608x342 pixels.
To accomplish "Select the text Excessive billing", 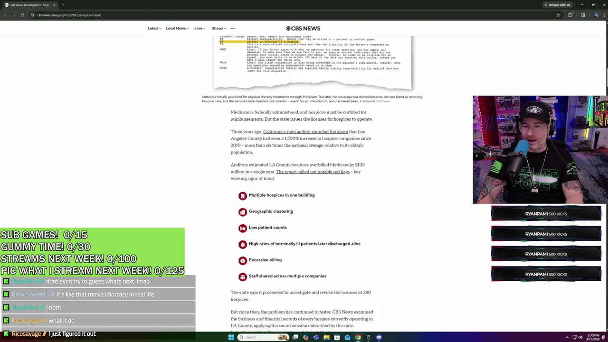I will pyautogui.click(x=265, y=260).
